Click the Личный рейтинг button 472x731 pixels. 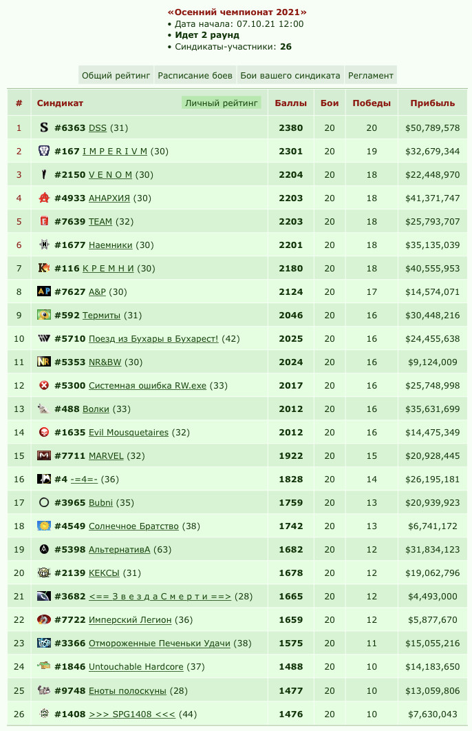(x=221, y=103)
